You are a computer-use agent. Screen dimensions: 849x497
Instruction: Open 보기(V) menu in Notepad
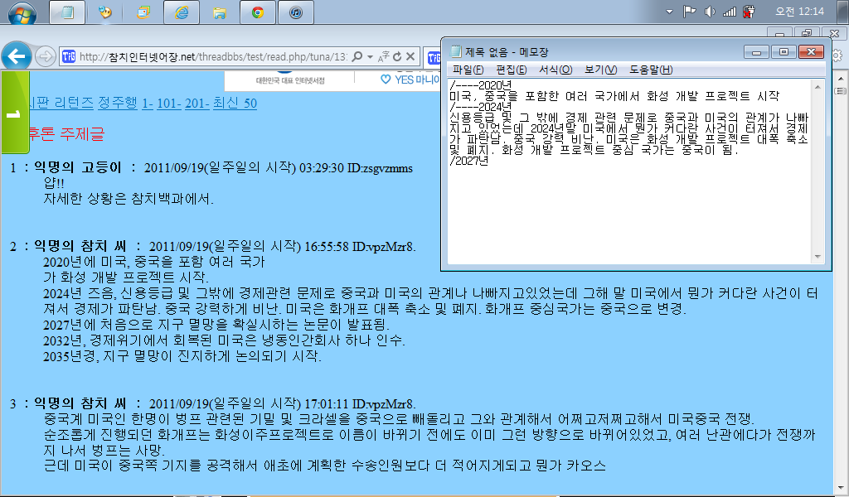click(600, 70)
